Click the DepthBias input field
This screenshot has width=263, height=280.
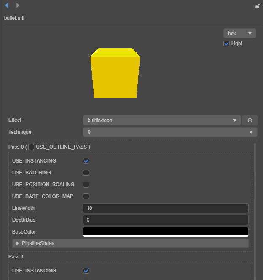(166, 220)
